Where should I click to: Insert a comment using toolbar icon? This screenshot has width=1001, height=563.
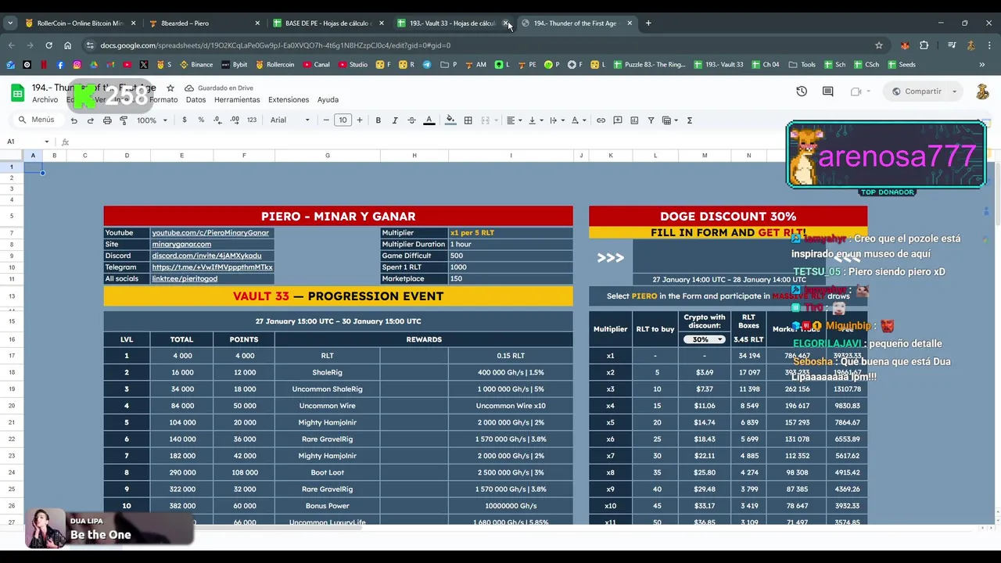tap(618, 120)
